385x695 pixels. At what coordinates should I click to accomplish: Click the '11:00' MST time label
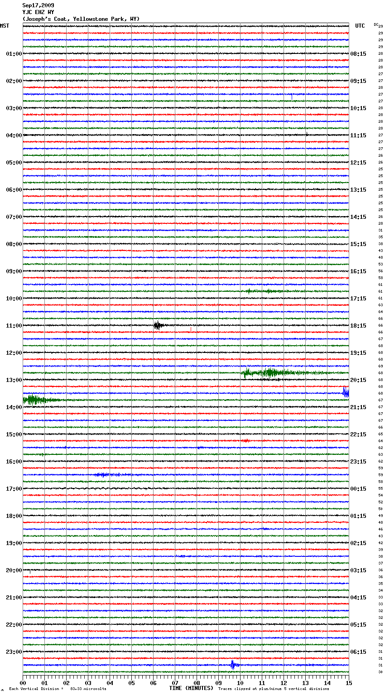14,326
